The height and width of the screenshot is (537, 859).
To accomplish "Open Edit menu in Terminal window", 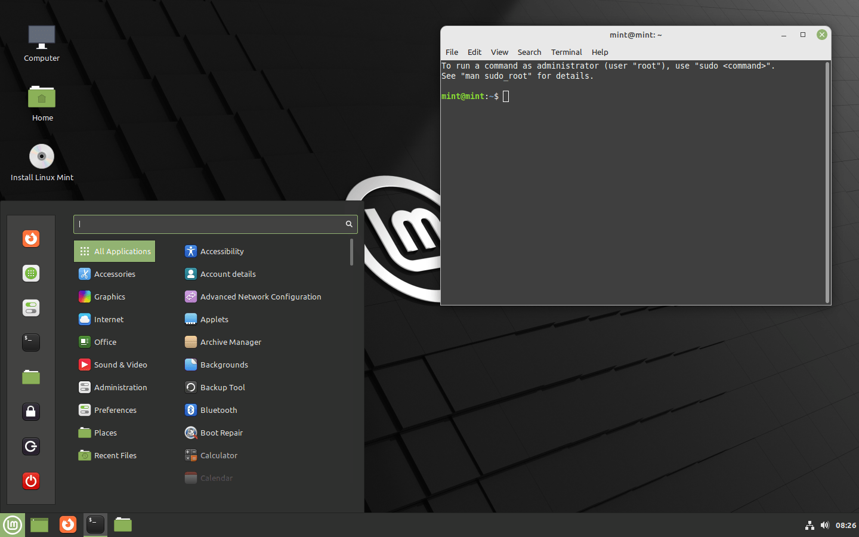I will coord(474,52).
